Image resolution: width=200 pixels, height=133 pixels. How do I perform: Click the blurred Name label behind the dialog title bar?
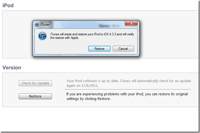[x=104, y=26]
